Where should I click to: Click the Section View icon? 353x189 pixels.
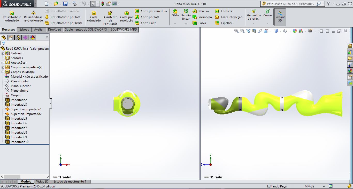[254, 31]
